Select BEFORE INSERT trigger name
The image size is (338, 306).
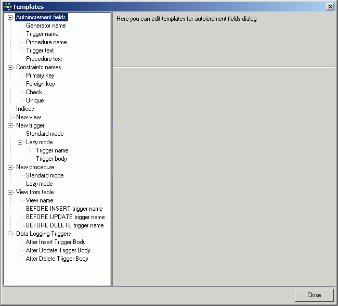pos(64,209)
